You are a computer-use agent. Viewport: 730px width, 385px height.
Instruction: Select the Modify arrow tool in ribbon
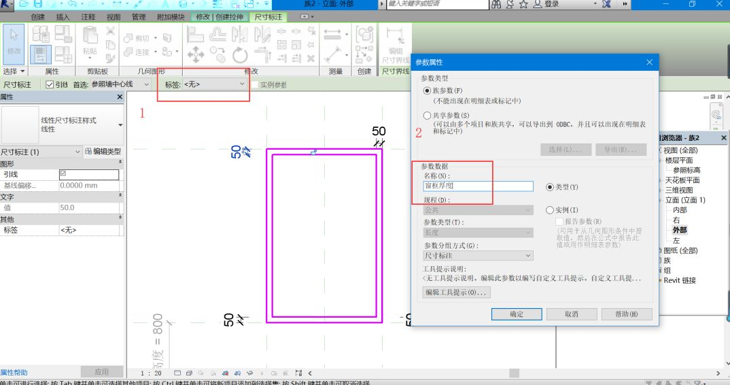tap(14, 44)
